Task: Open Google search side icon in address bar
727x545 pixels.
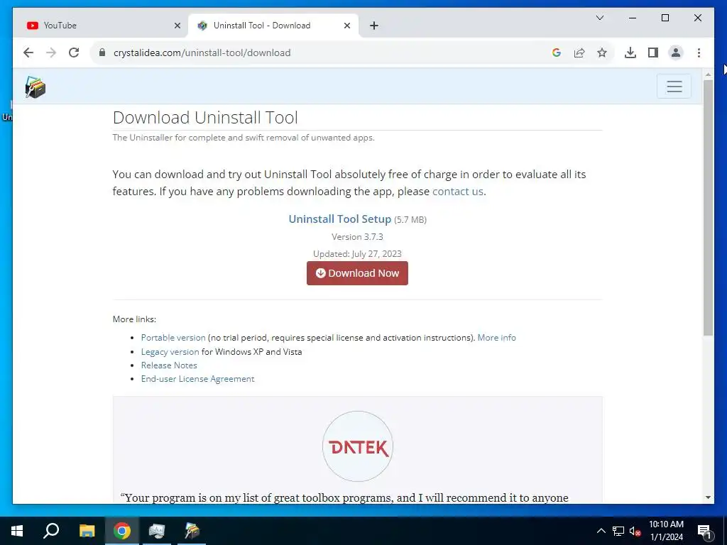Action: point(557,53)
